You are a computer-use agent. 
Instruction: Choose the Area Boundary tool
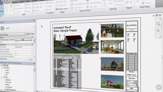(94, 3)
